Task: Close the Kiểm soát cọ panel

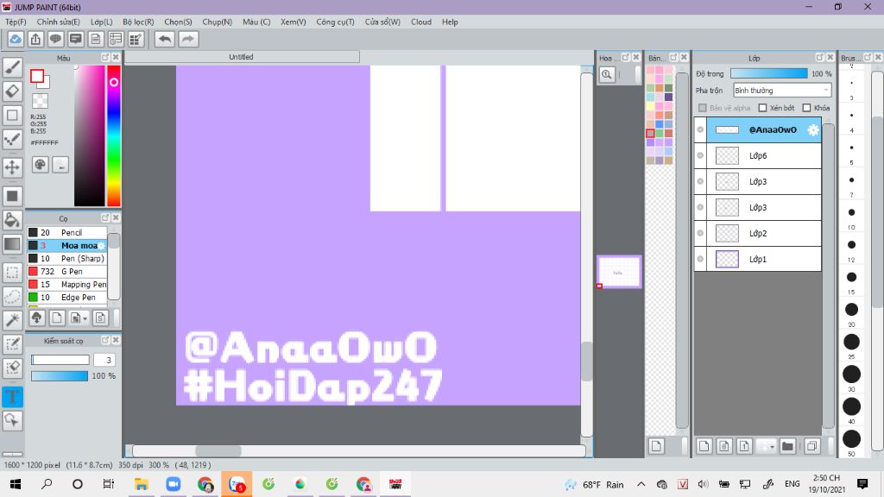Action: pos(116,340)
